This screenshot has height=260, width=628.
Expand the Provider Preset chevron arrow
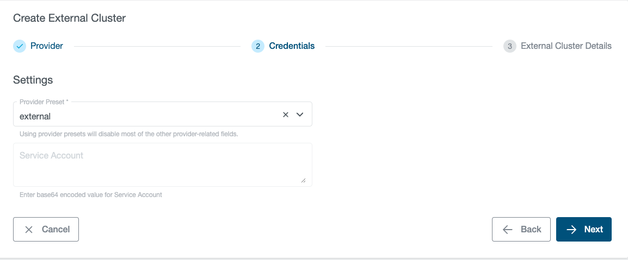click(299, 115)
